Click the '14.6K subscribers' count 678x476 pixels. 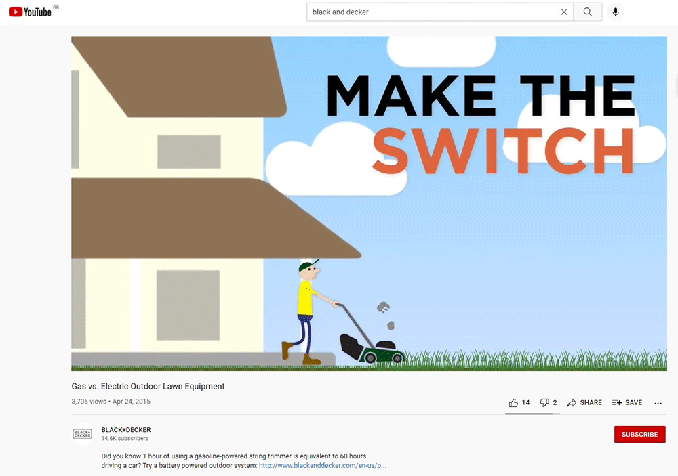[x=125, y=439]
